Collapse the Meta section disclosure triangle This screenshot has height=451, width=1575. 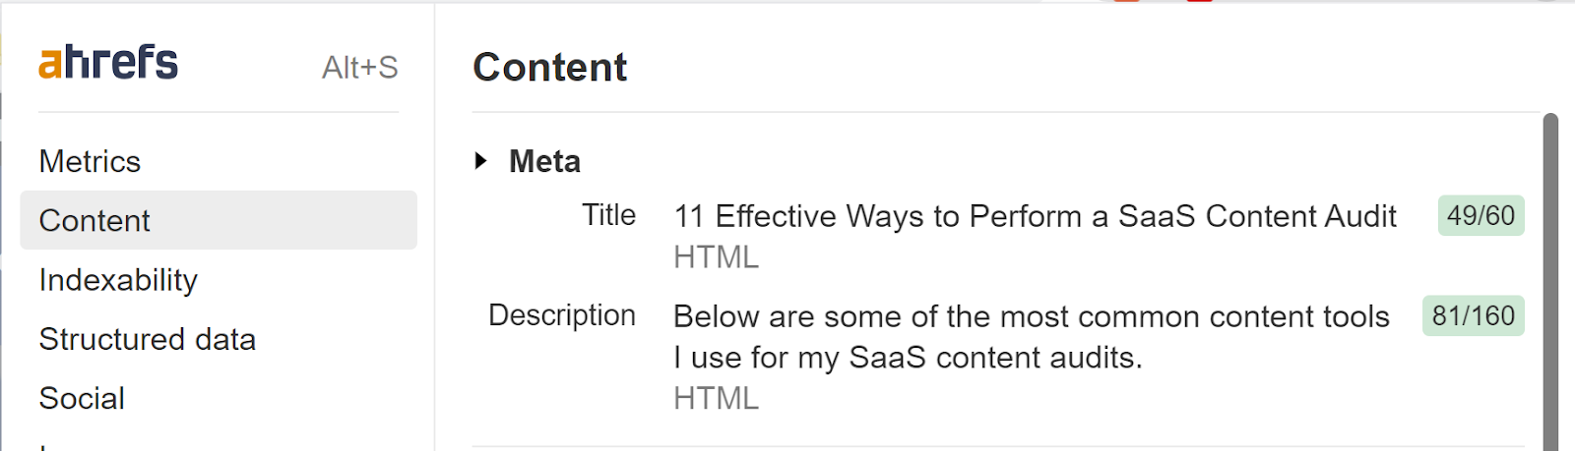[x=480, y=161]
